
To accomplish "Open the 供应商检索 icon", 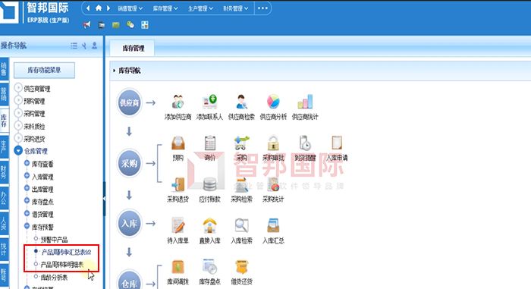I will pyautogui.click(x=241, y=102).
